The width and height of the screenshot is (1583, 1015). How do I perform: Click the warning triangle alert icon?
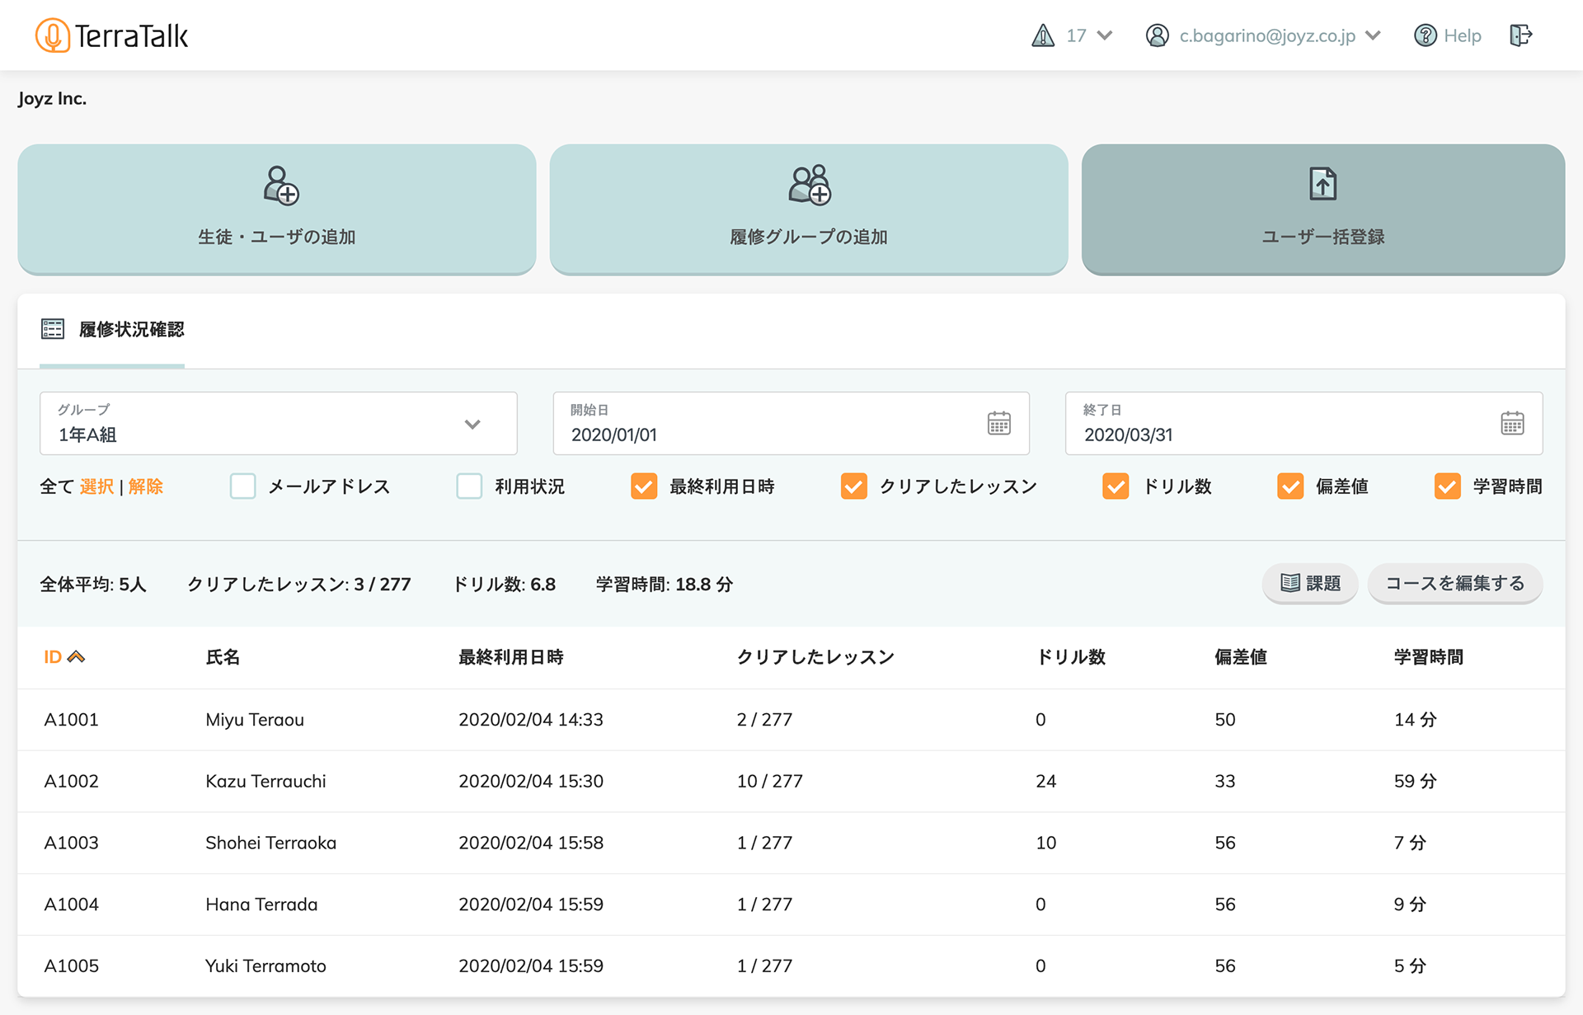point(1043,35)
